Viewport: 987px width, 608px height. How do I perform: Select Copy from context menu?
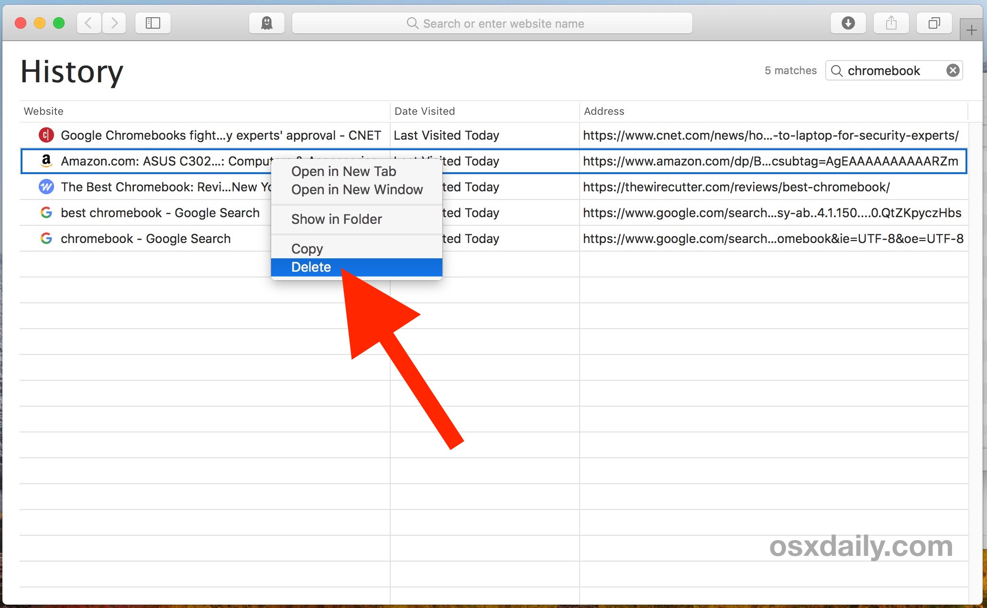click(356, 249)
